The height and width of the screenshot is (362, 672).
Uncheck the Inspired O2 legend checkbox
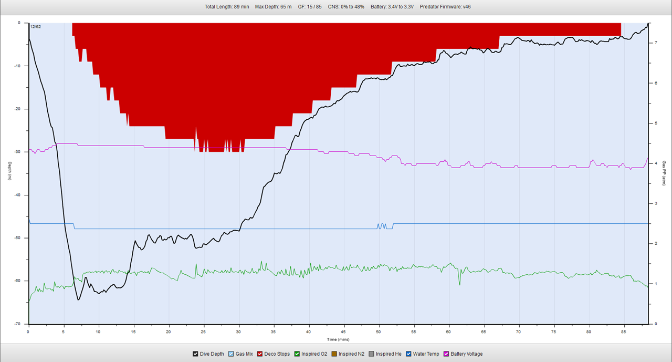tap(297, 354)
